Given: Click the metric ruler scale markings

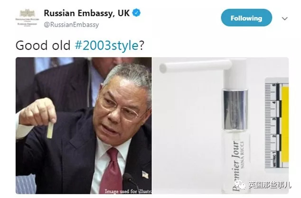Looking at the screenshot, I should (273, 124).
